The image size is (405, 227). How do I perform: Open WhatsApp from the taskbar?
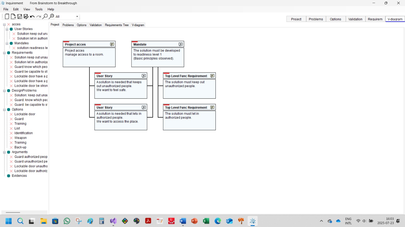[67, 221]
